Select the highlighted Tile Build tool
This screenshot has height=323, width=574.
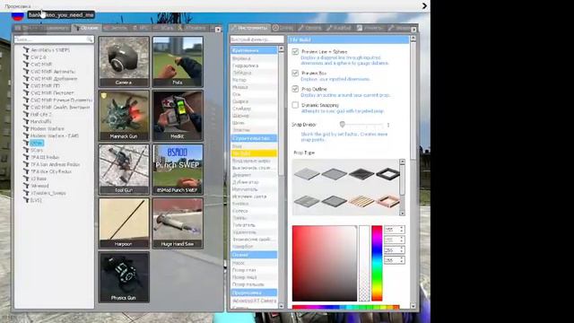coord(254,153)
